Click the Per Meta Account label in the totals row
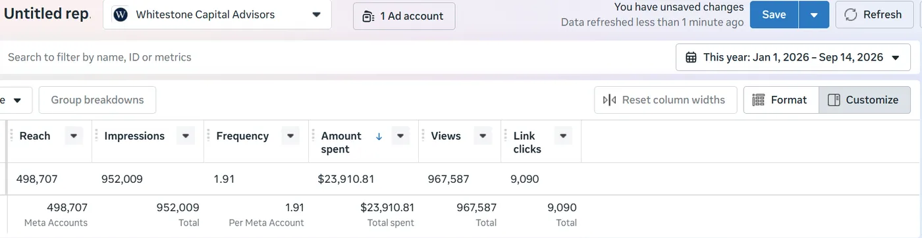The image size is (922, 238). [x=266, y=223]
